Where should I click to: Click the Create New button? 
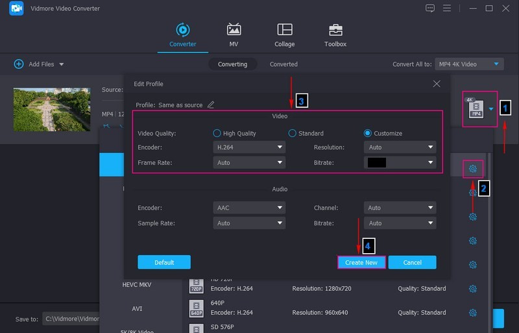click(x=361, y=262)
